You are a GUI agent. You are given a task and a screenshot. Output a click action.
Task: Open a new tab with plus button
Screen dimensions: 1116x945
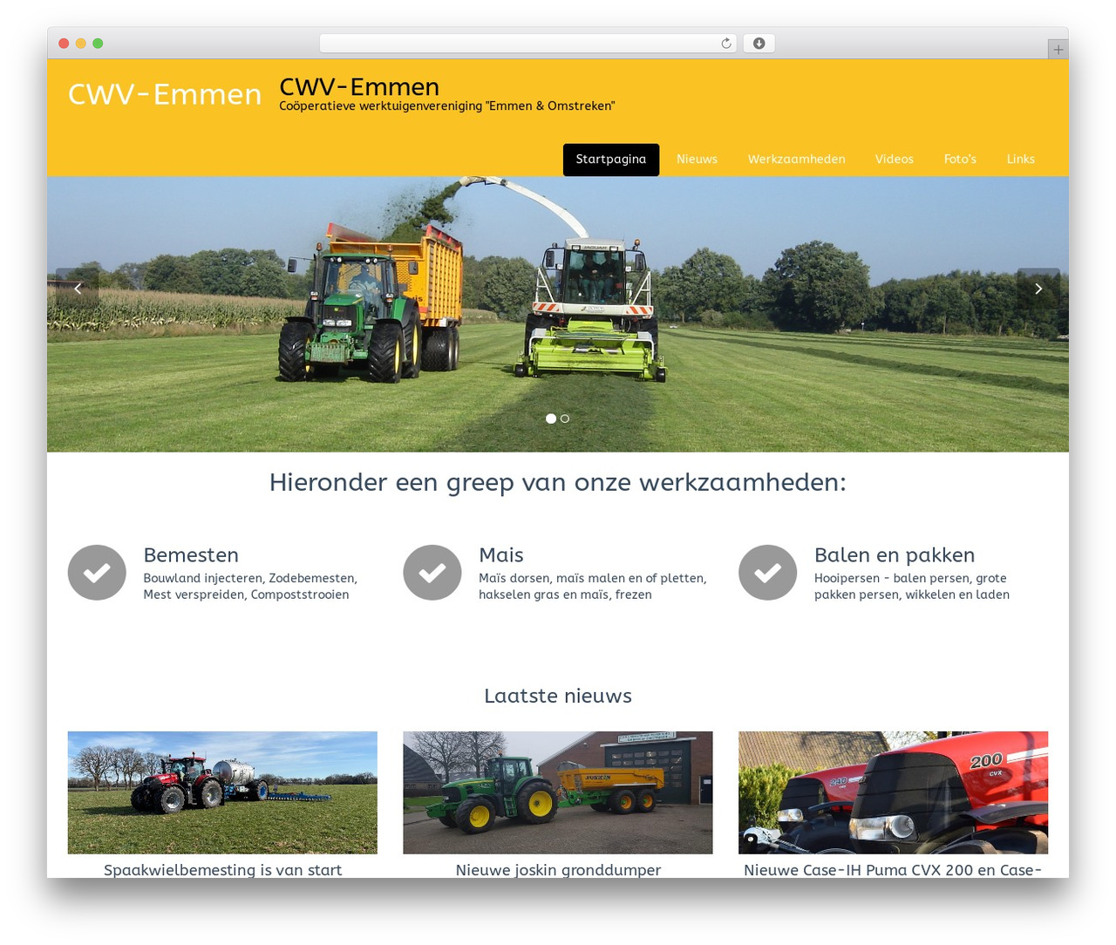[x=1058, y=50]
